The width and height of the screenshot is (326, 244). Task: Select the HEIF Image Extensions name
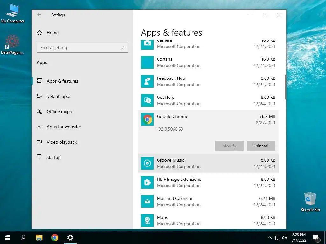point(179,179)
